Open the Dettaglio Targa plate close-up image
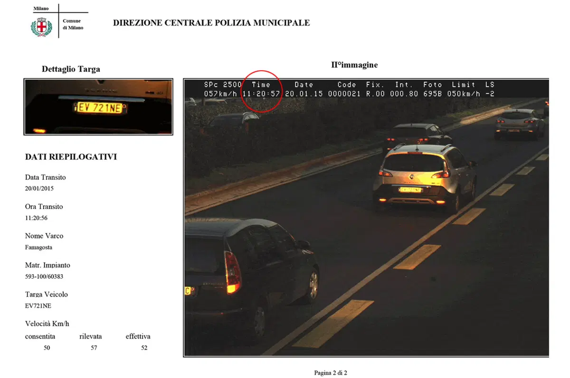 pos(98,106)
